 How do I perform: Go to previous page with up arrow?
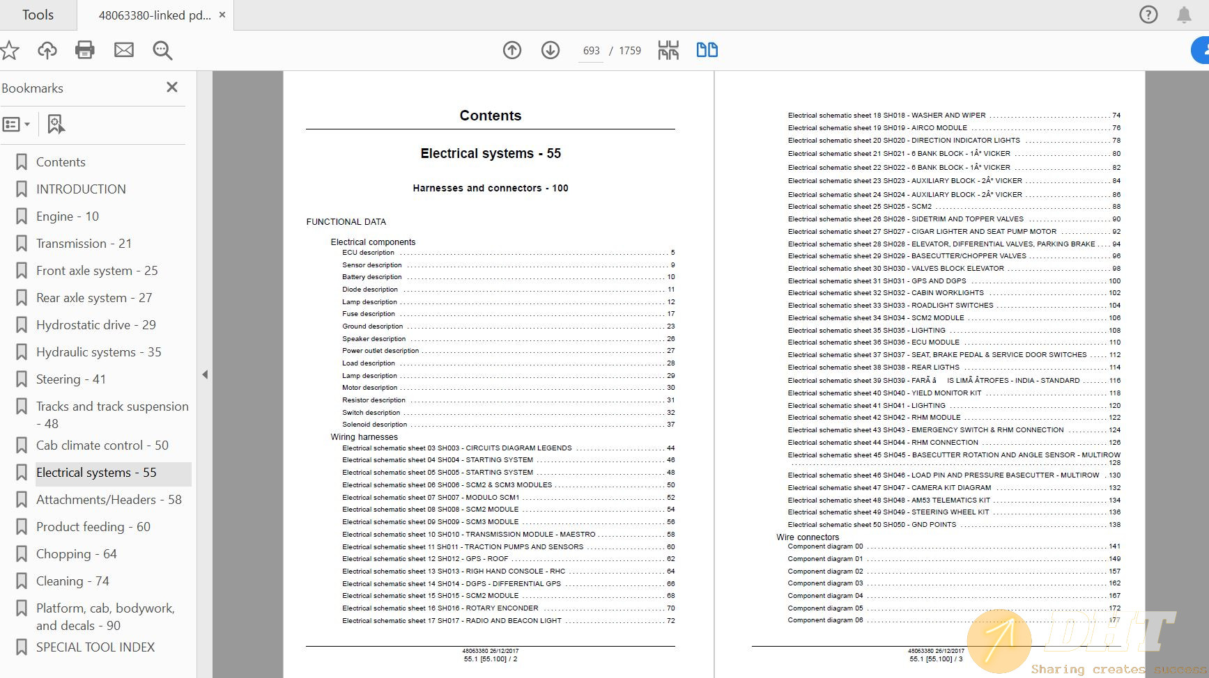click(x=512, y=50)
